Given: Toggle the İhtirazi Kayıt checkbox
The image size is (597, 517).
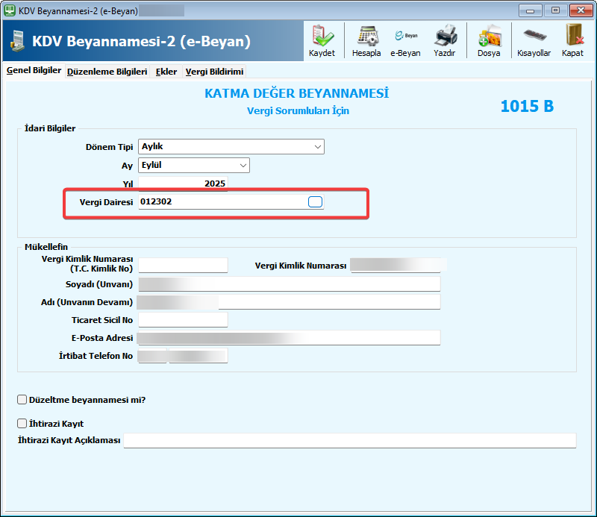Looking at the screenshot, I should pyautogui.click(x=22, y=423).
